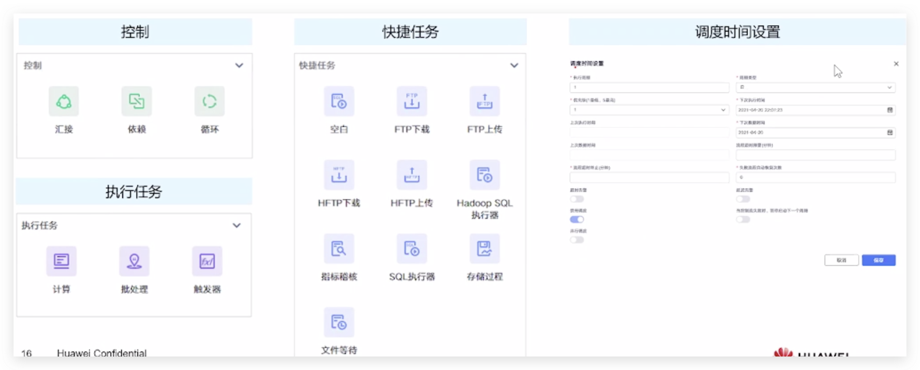Click the 存储过程 task icon
This screenshot has width=920, height=370.
pyautogui.click(x=484, y=249)
